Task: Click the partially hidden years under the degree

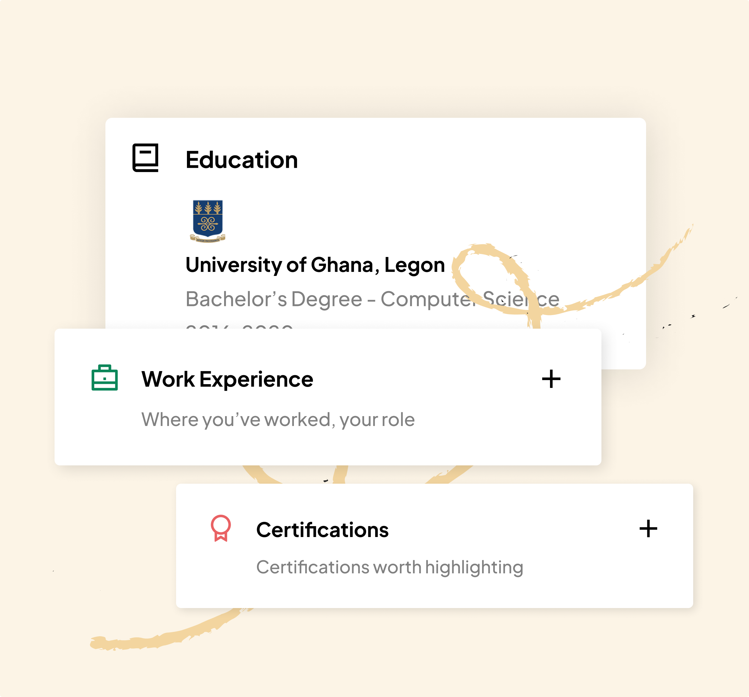Action: 239,326
